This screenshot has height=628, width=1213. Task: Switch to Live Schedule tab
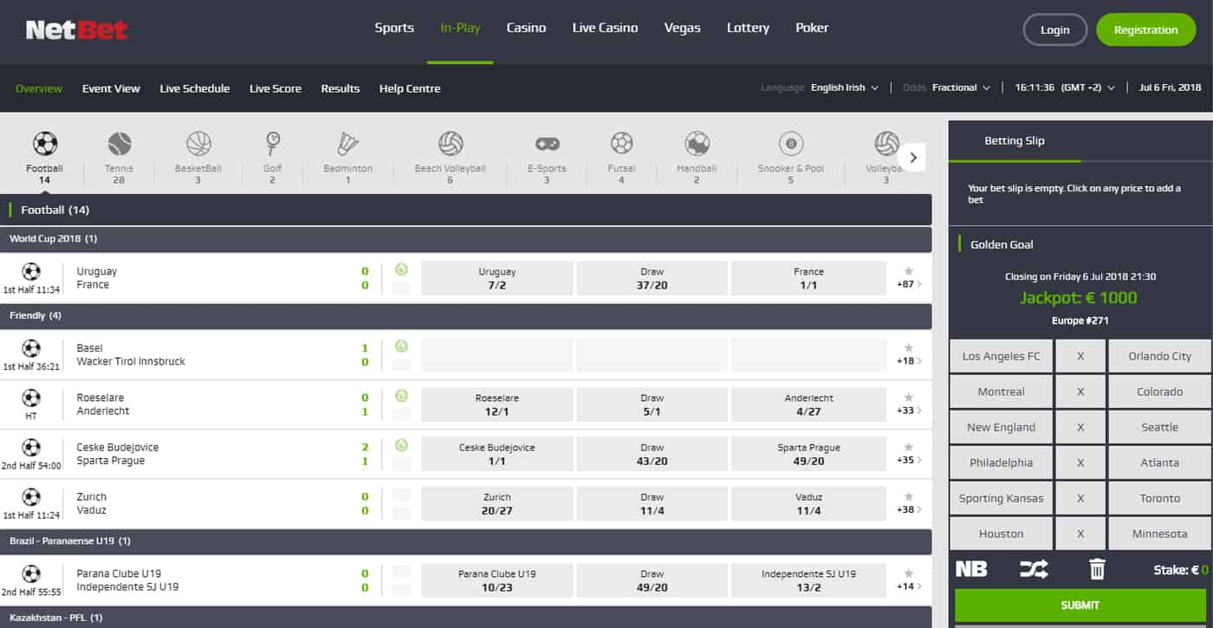195,88
